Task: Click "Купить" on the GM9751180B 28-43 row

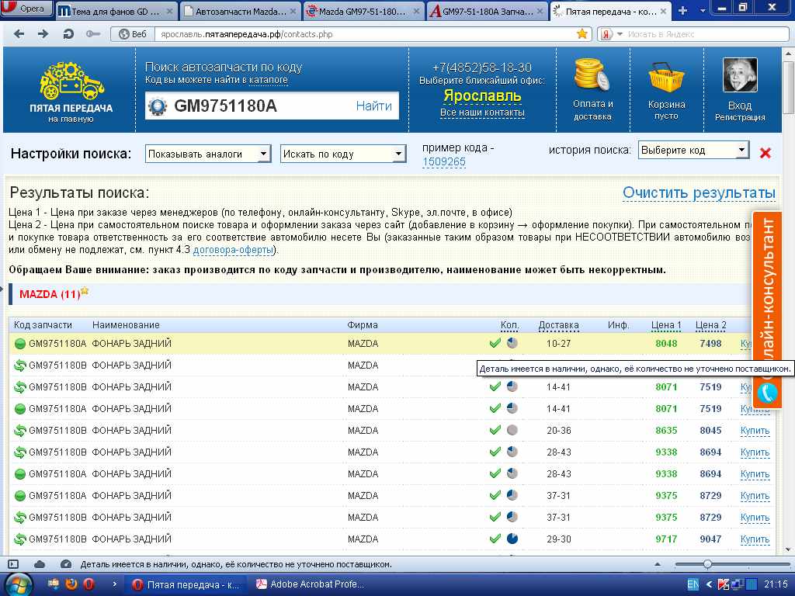Action: click(755, 452)
